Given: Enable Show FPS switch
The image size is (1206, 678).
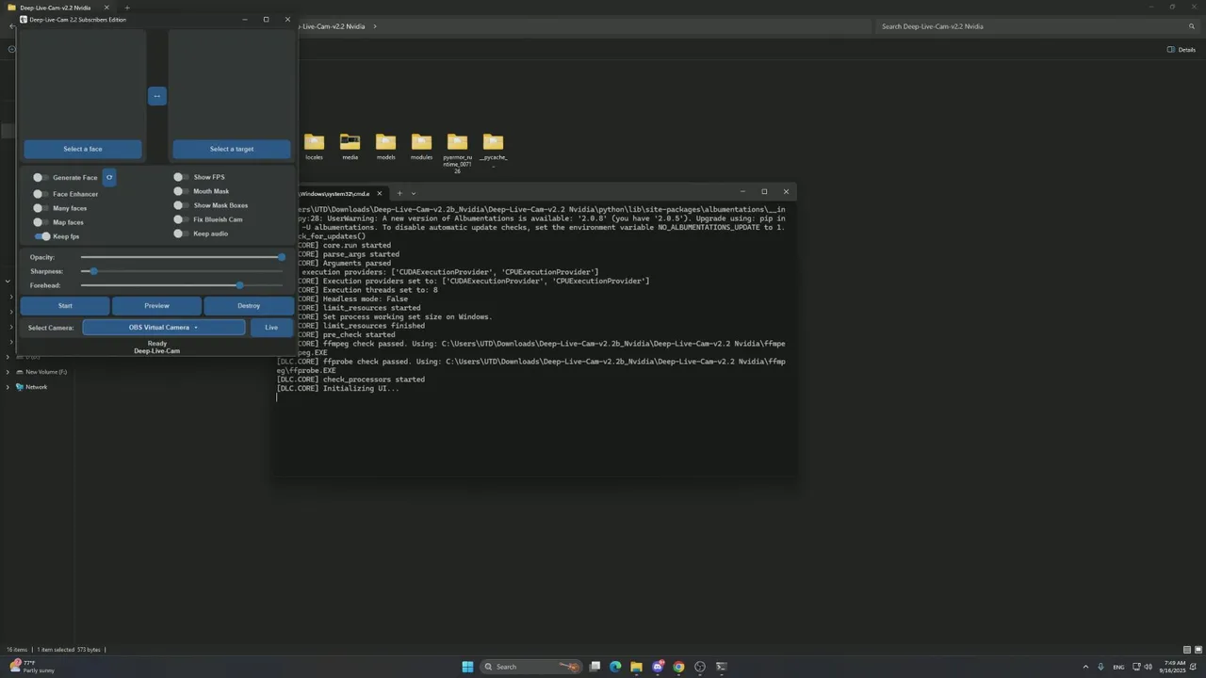Looking at the screenshot, I should click(179, 177).
